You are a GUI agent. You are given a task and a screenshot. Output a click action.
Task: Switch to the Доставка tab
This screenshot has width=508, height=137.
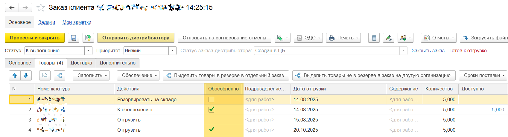coord(81,63)
